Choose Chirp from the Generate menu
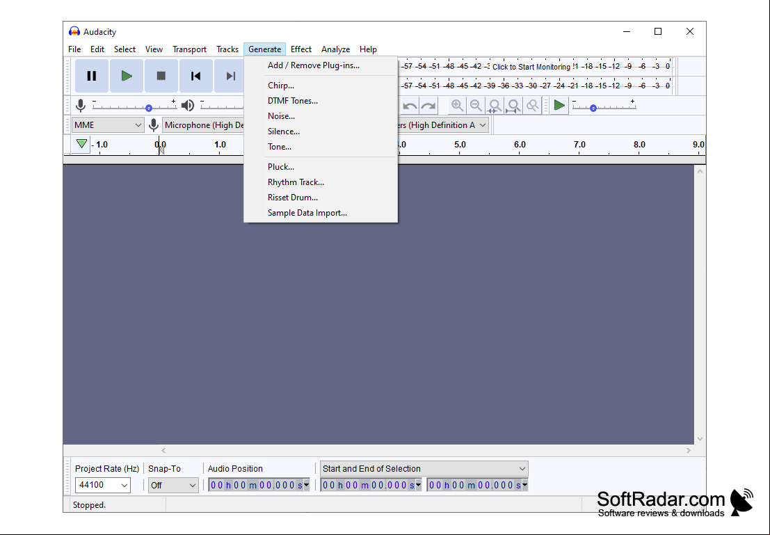 coord(321,86)
